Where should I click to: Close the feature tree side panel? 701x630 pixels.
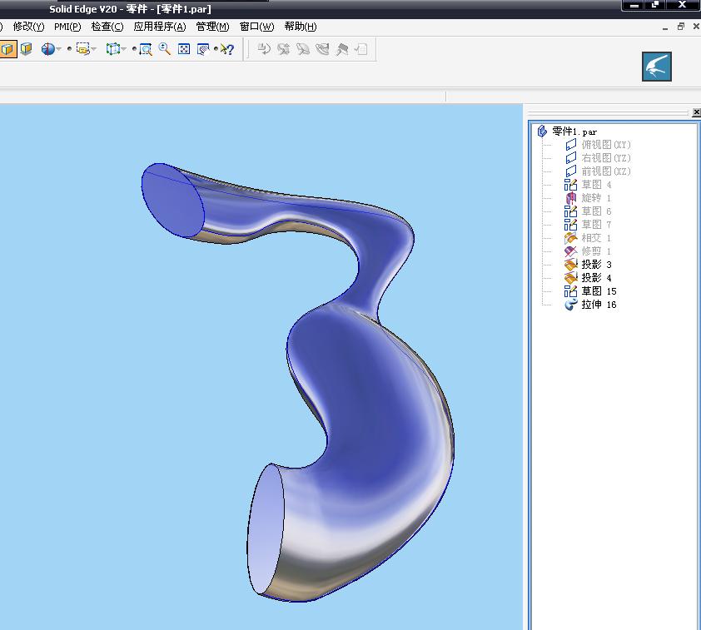(696, 112)
